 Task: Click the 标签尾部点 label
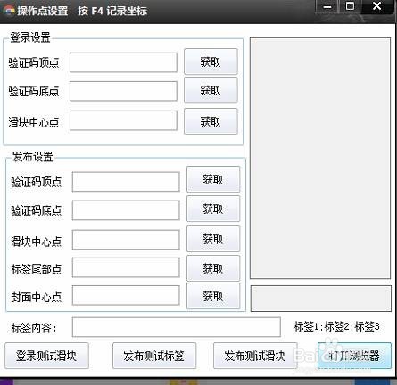tap(37, 269)
